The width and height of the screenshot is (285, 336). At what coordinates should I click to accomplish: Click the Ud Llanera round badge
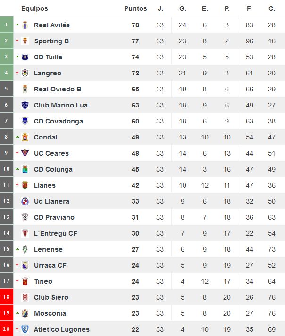[x=25, y=201]
